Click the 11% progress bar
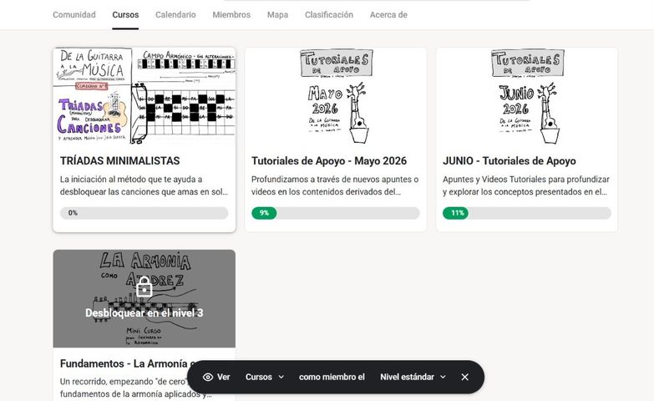654x401 pixels. pyautogui.click(x=527, y=213)
